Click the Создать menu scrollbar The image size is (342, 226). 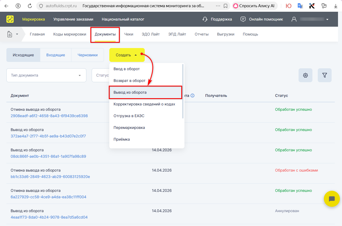(x=183, y=91)
